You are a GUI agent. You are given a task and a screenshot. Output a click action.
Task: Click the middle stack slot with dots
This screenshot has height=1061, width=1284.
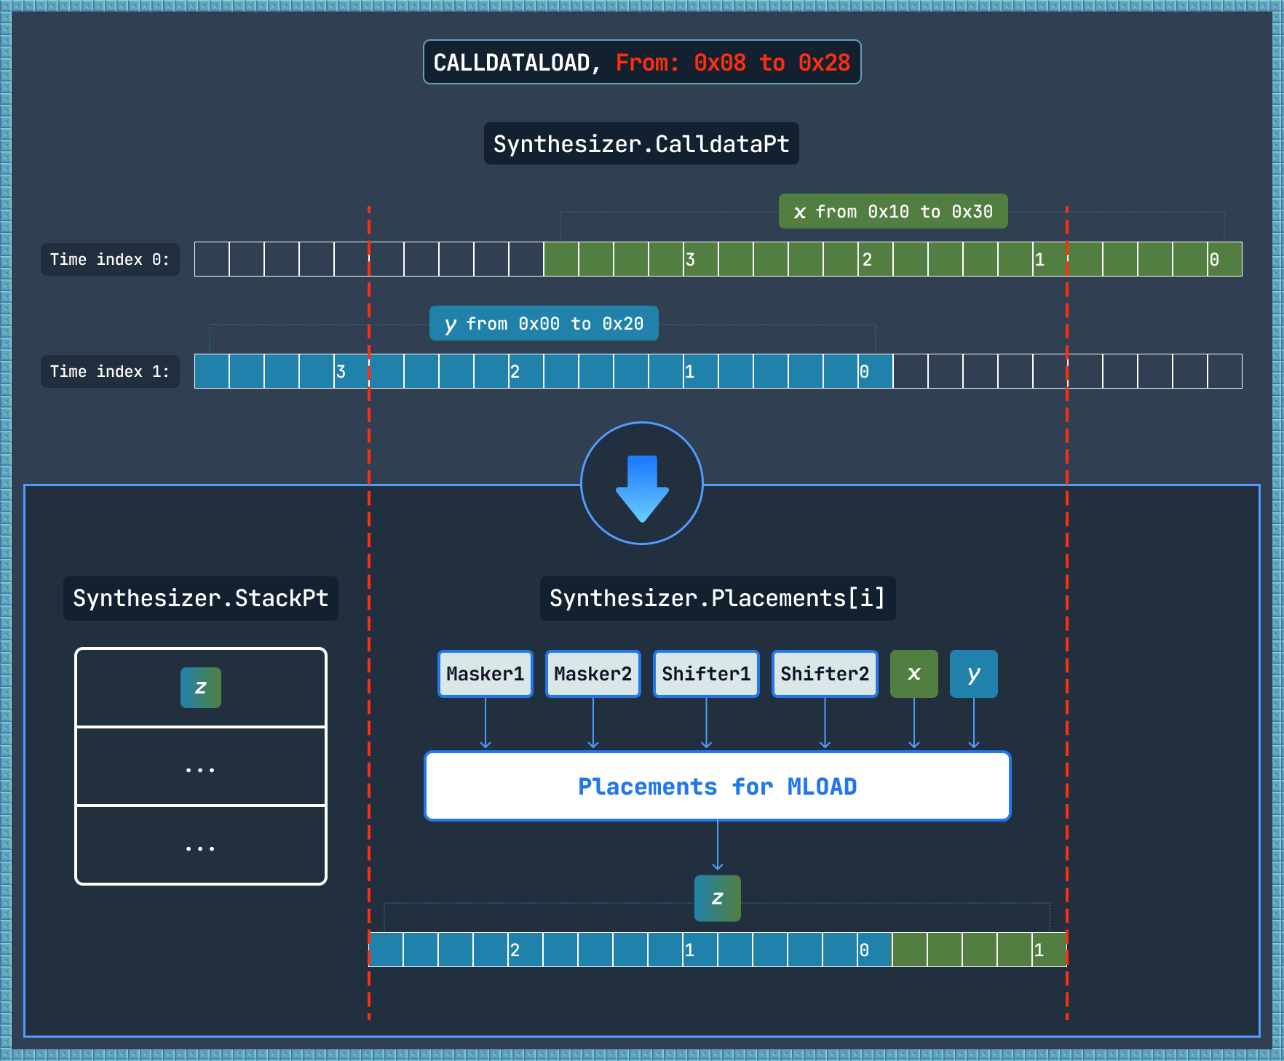coord(200,766)
